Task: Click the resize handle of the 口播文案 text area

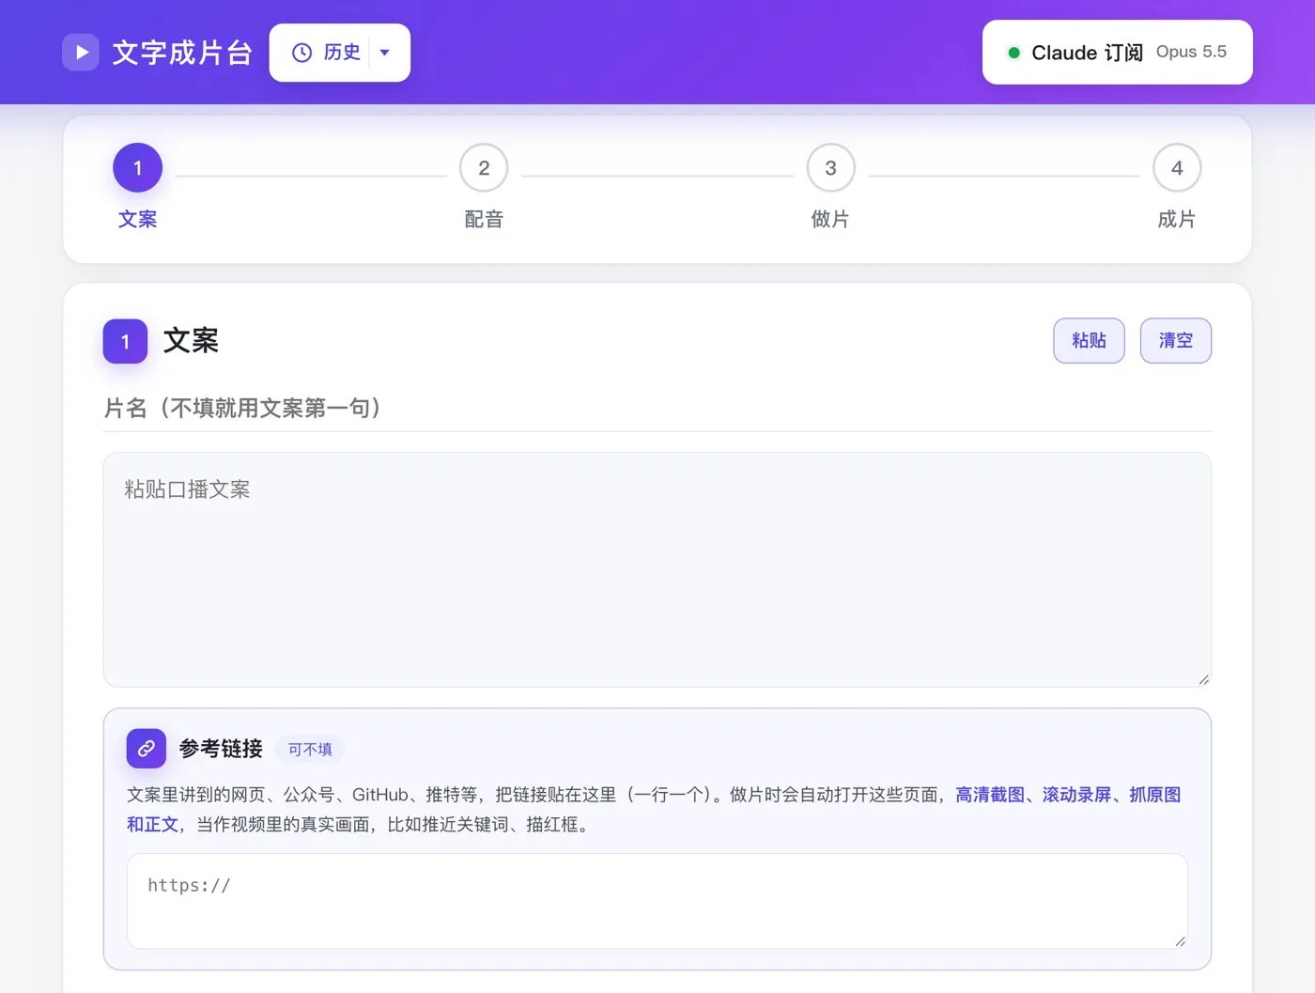Action: click(1203, 679)
